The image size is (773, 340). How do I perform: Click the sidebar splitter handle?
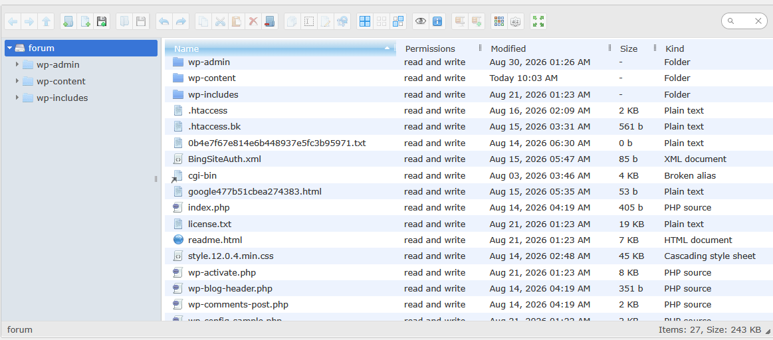point(156,179)
